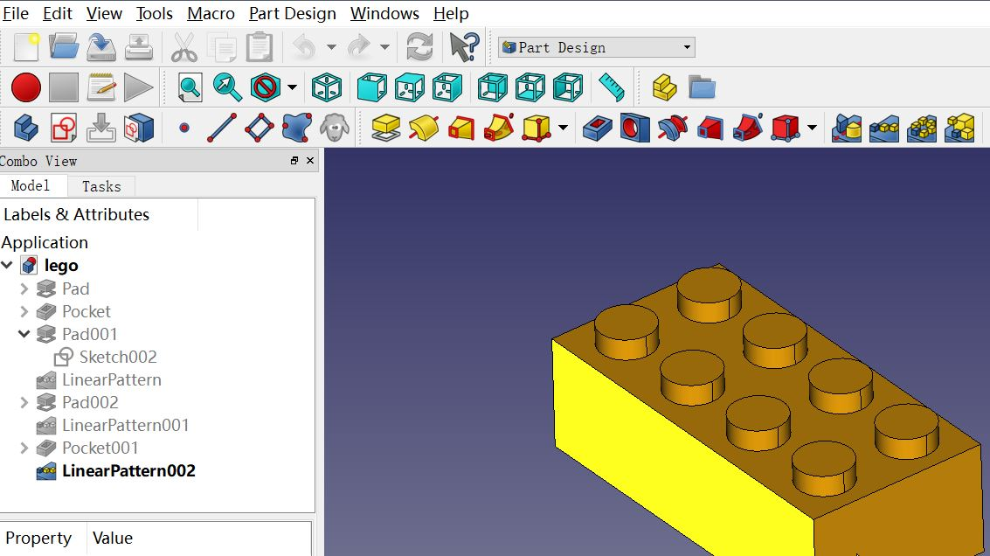Execute macro play triangle
This screenshot has width=990, height=556.
(138, 87)
